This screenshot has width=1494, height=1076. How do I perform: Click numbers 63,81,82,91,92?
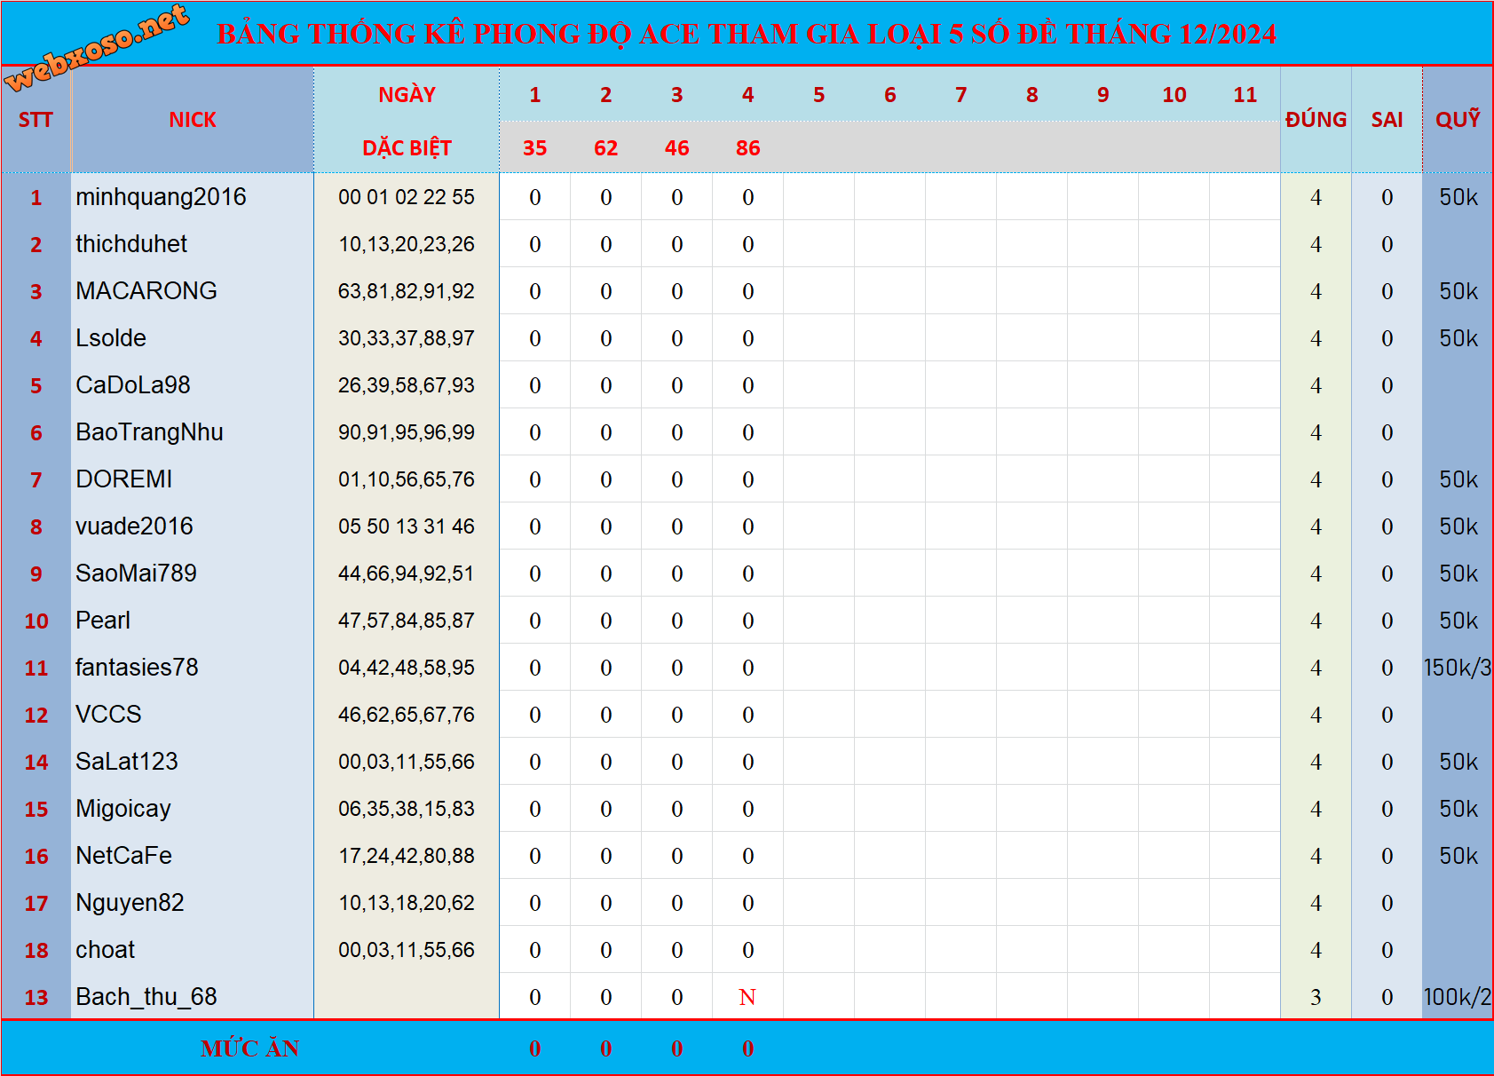click(x=407, y=291)
